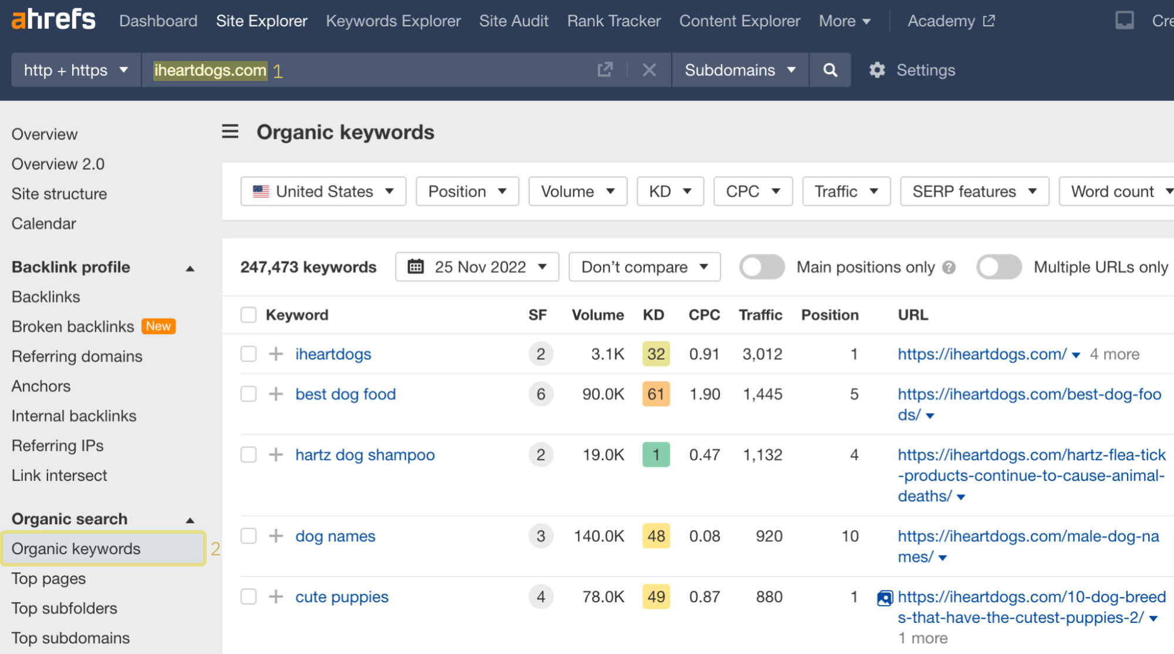Click the best dog food keyword link
The image size is (1174, 654).
click(x=346, y=394)
